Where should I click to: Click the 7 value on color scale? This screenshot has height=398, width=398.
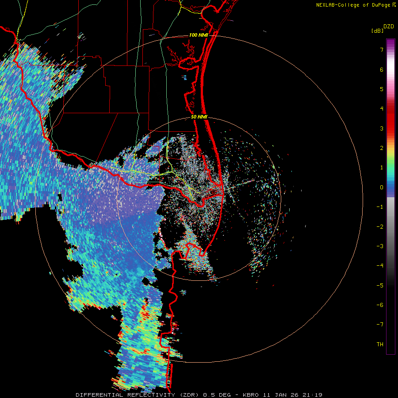pos(382,50)
